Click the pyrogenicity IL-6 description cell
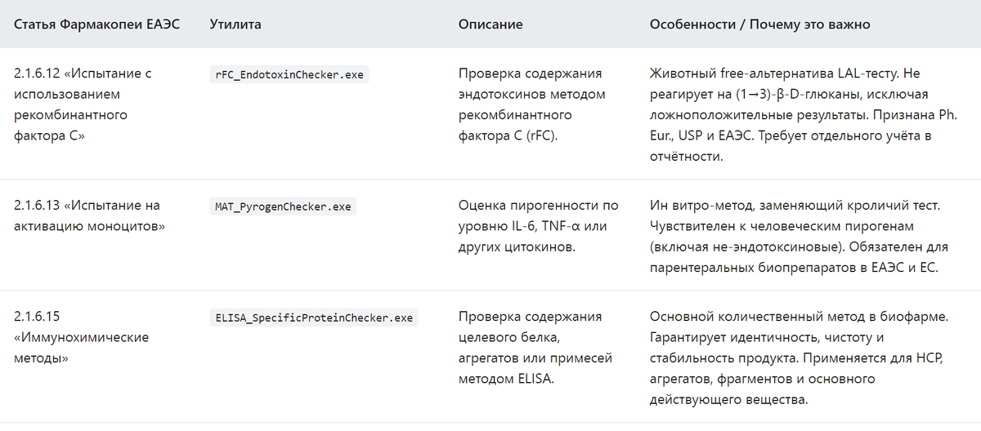 pyautogui.click(x=539, y=226)
